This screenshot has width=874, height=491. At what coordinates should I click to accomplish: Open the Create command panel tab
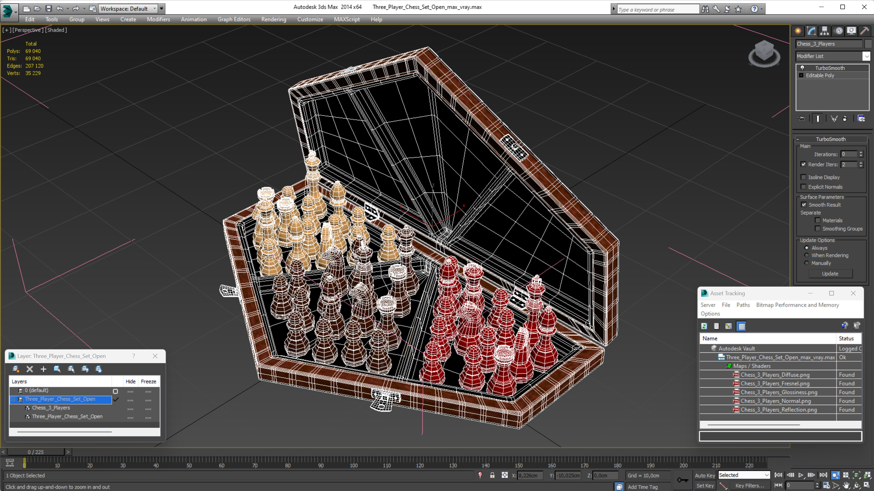pos(798,31)
